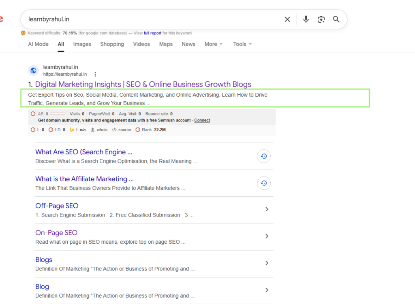Open the whois lookup in the SEOquake bar

(99, 130)
